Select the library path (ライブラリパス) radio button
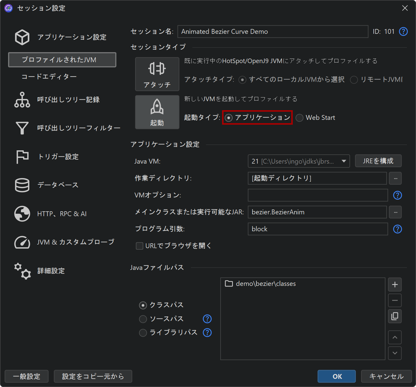The image size is (416, 387). [x=143, y=333]
